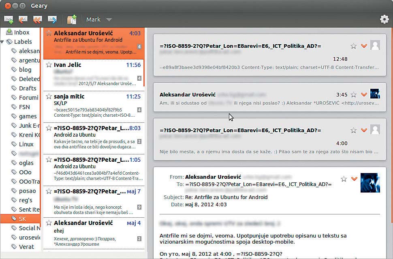Open the gear settings menu
393x259 pixels.
coord(384,19)
